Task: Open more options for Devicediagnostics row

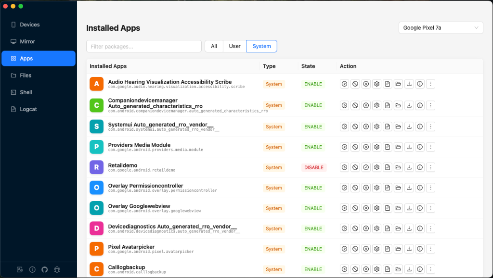Action: pos(430,228)
